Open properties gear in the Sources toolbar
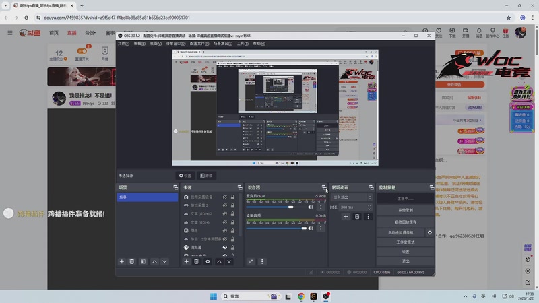The height and width of the screenshot is (303, 539). (x=208, y=261)
